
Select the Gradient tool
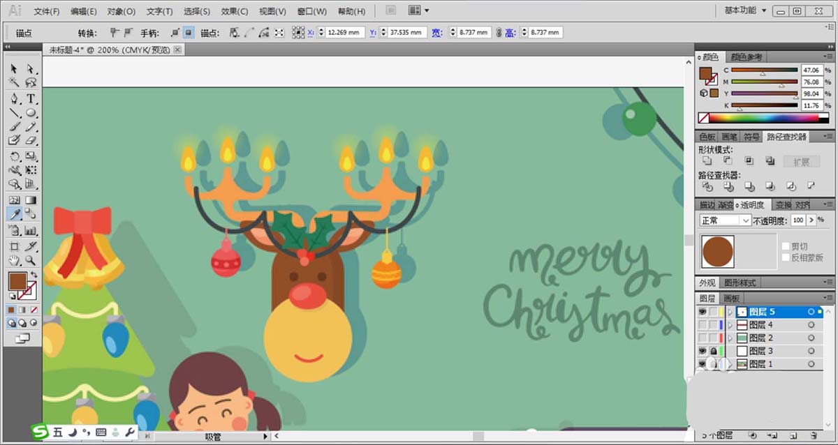[x=31, y=200]
